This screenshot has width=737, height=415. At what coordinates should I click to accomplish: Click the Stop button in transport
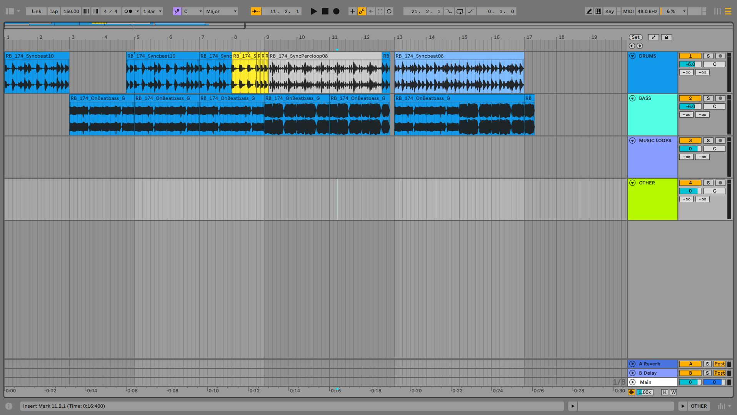(x=325, y=12)
